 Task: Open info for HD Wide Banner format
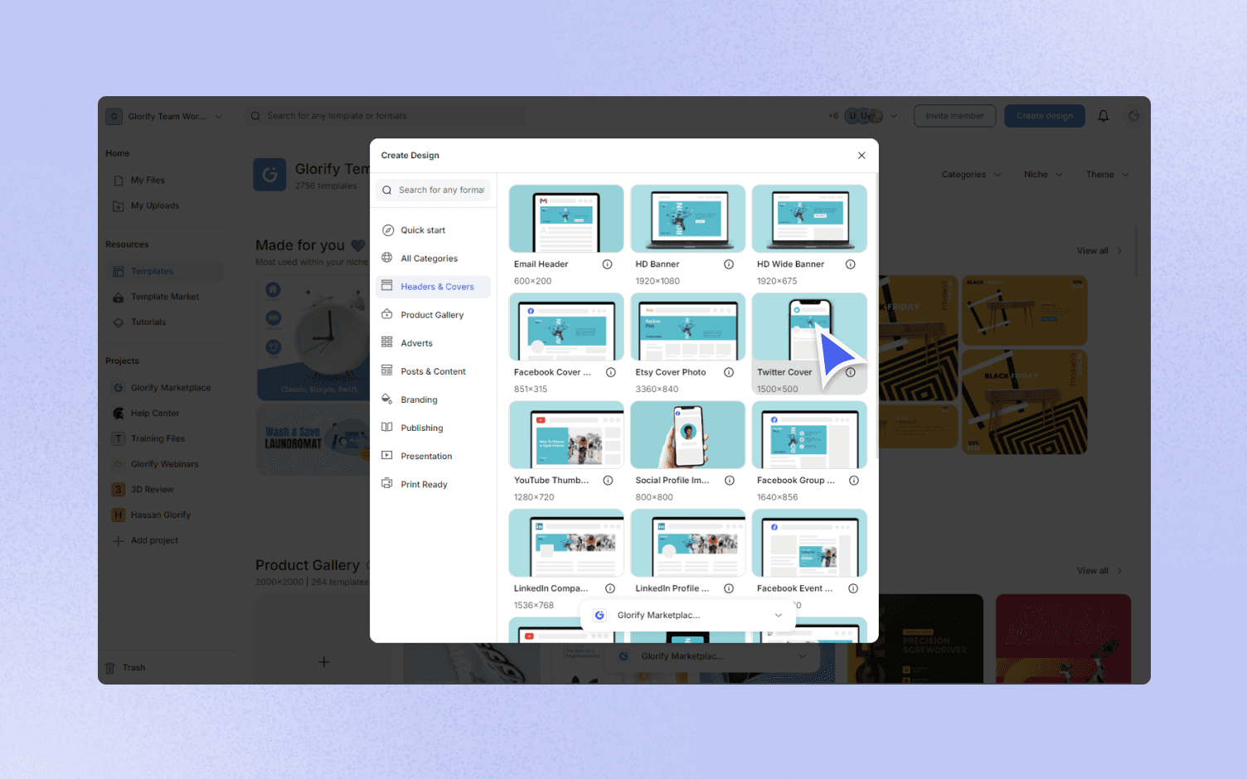[850, 264]
